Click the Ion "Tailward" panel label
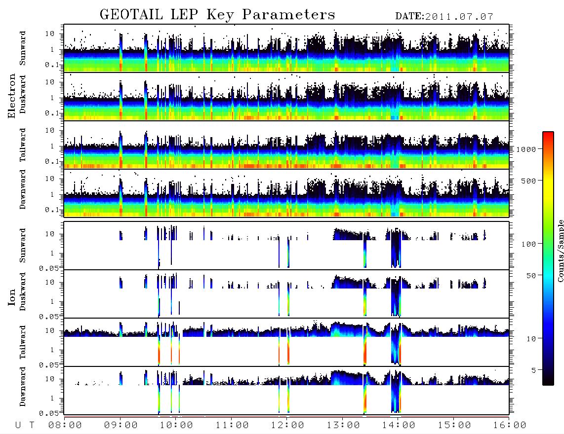The image size is (564, 434). point(23,342)
